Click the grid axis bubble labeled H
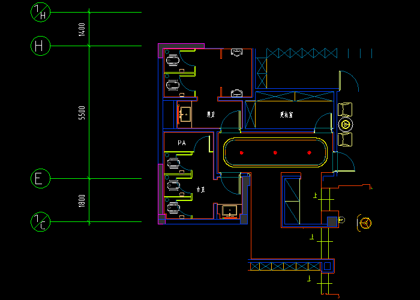The width and height of the screenshot is (420, 300). (40, 46)
